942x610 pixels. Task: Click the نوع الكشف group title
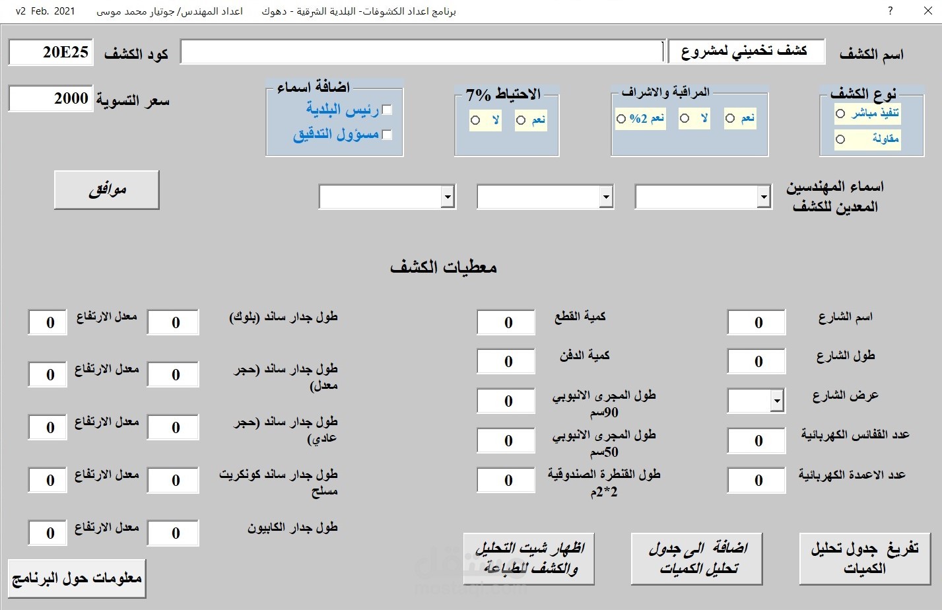point(863,93)
